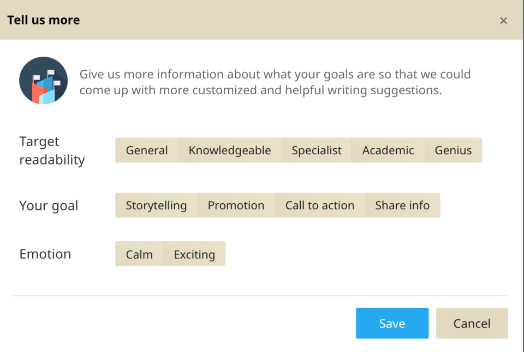Select the Genius readability option

point(453,150)
